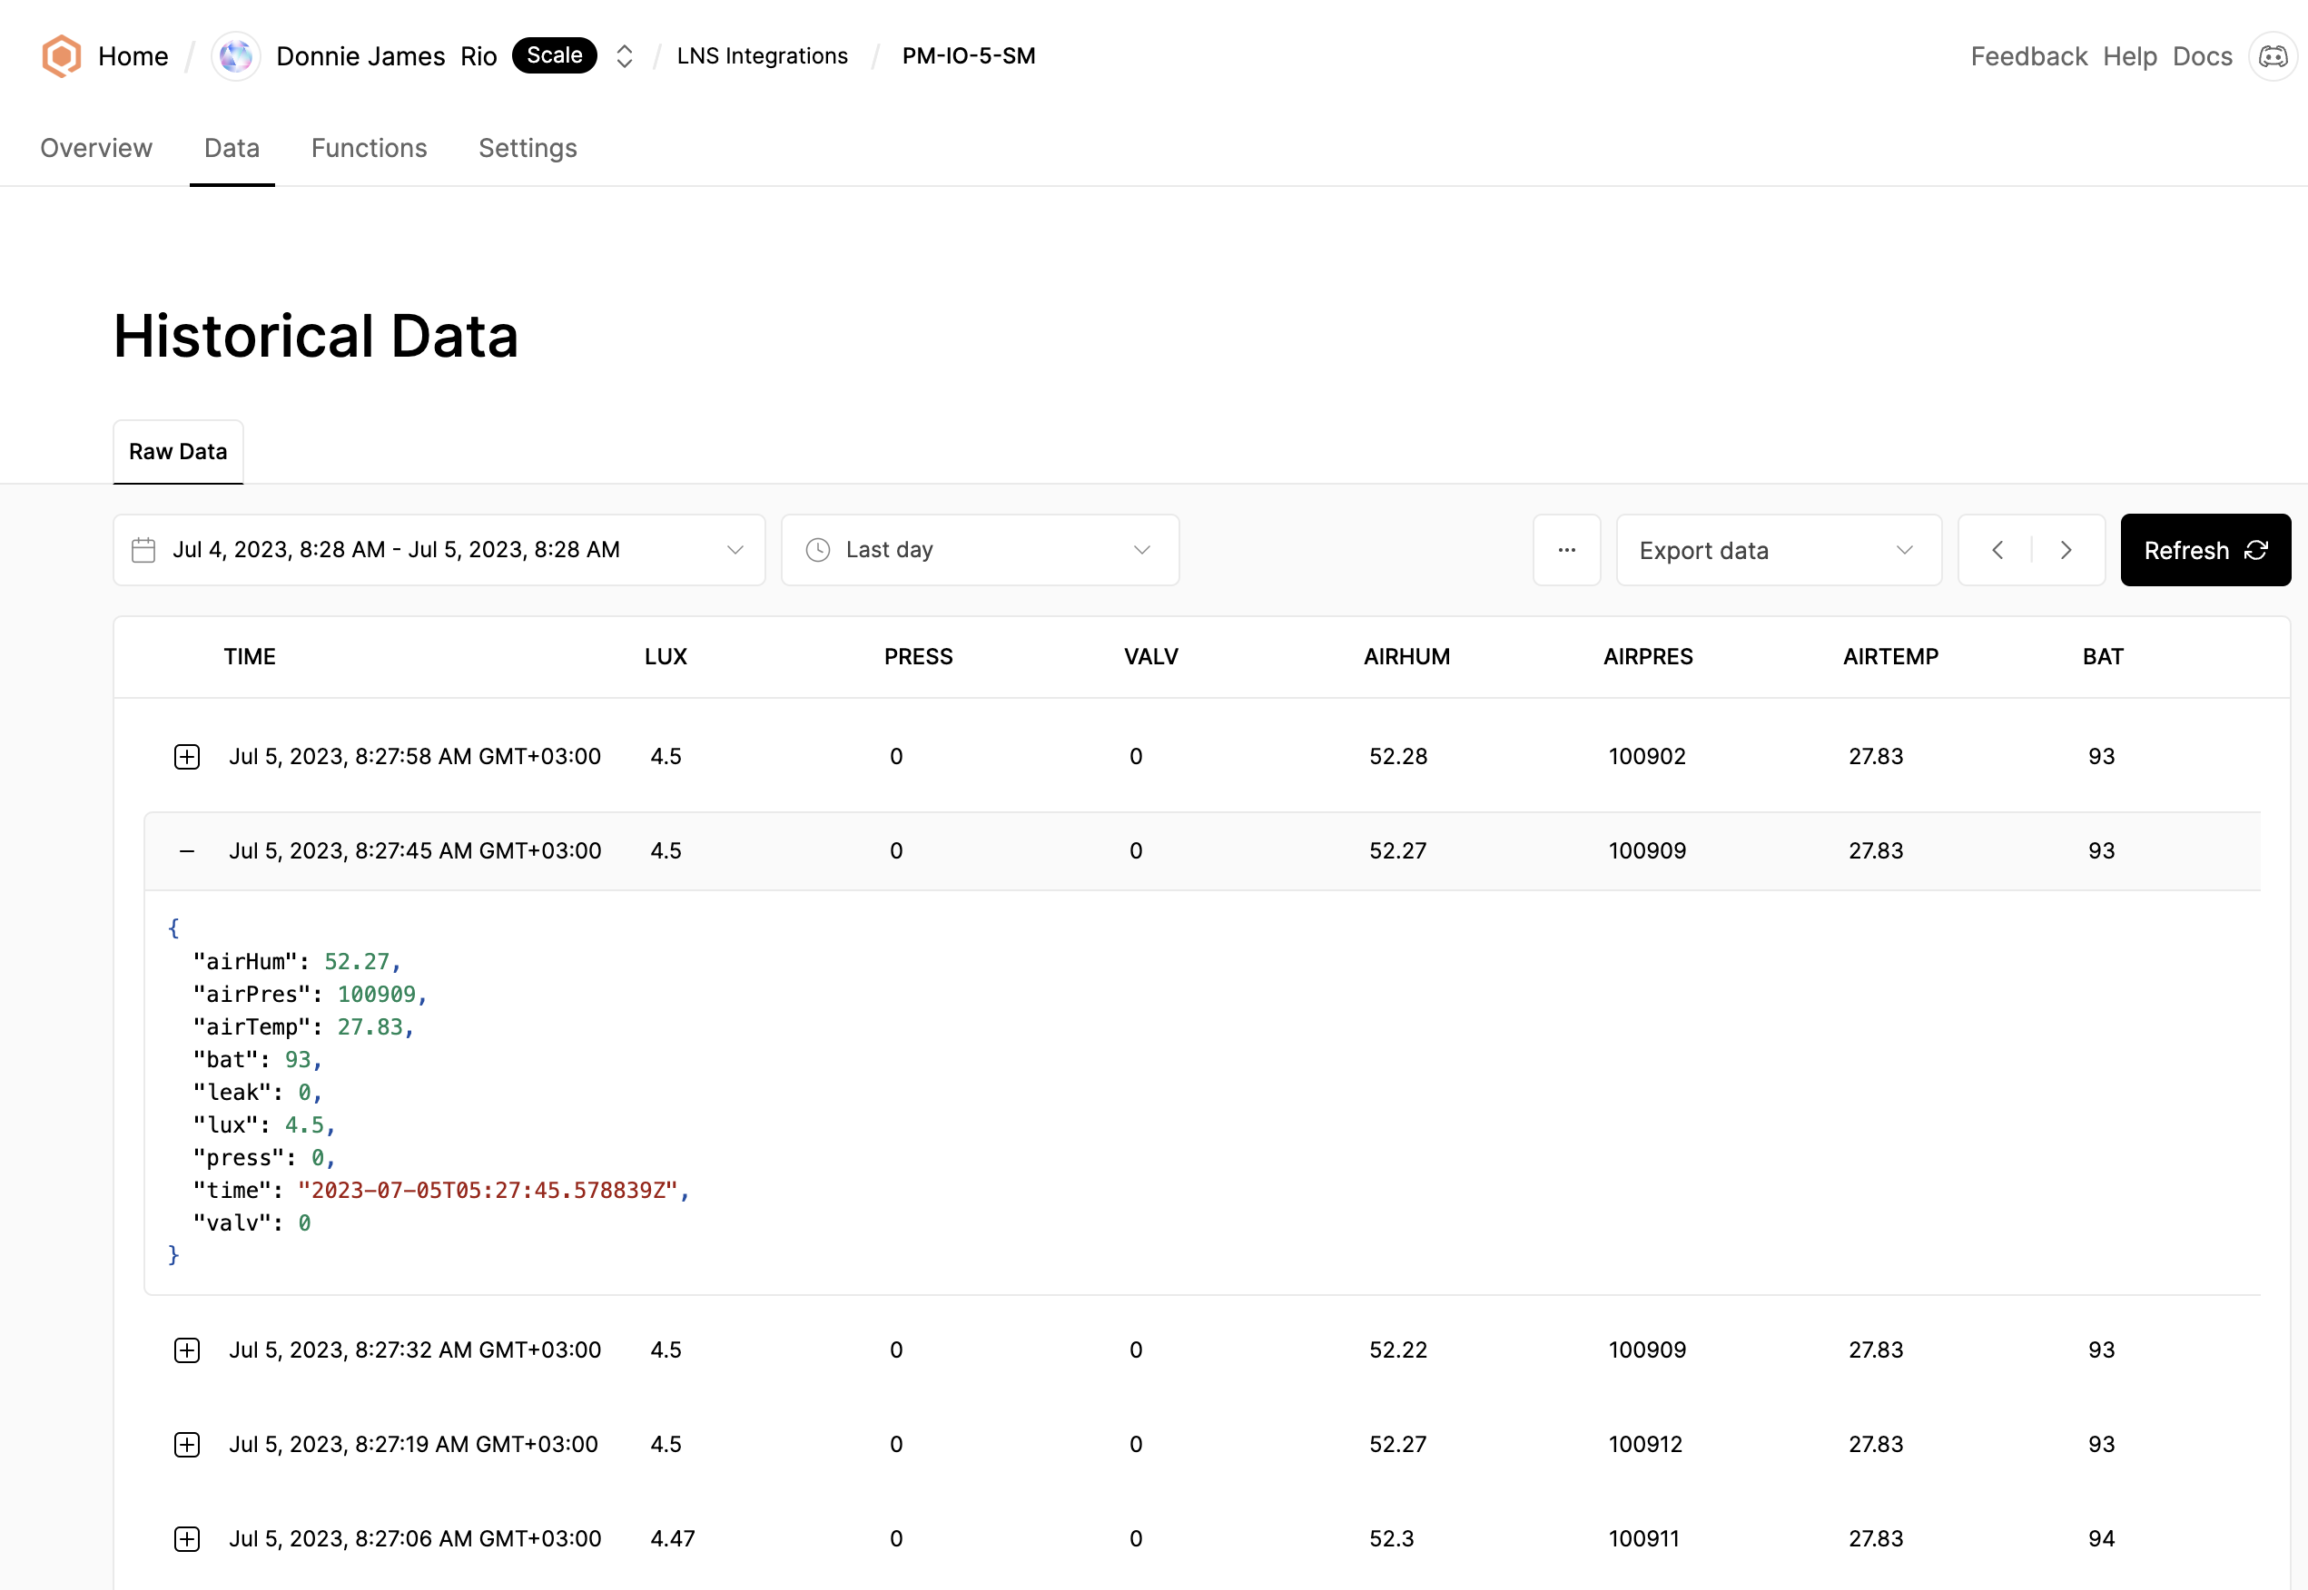Refresh the historical data
Viewport: 2308px width, 1590px height.
click(x=2205, y=550)
